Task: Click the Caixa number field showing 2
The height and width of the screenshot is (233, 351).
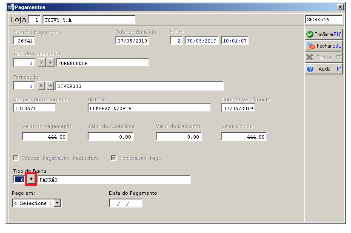Action: (177, 41)
